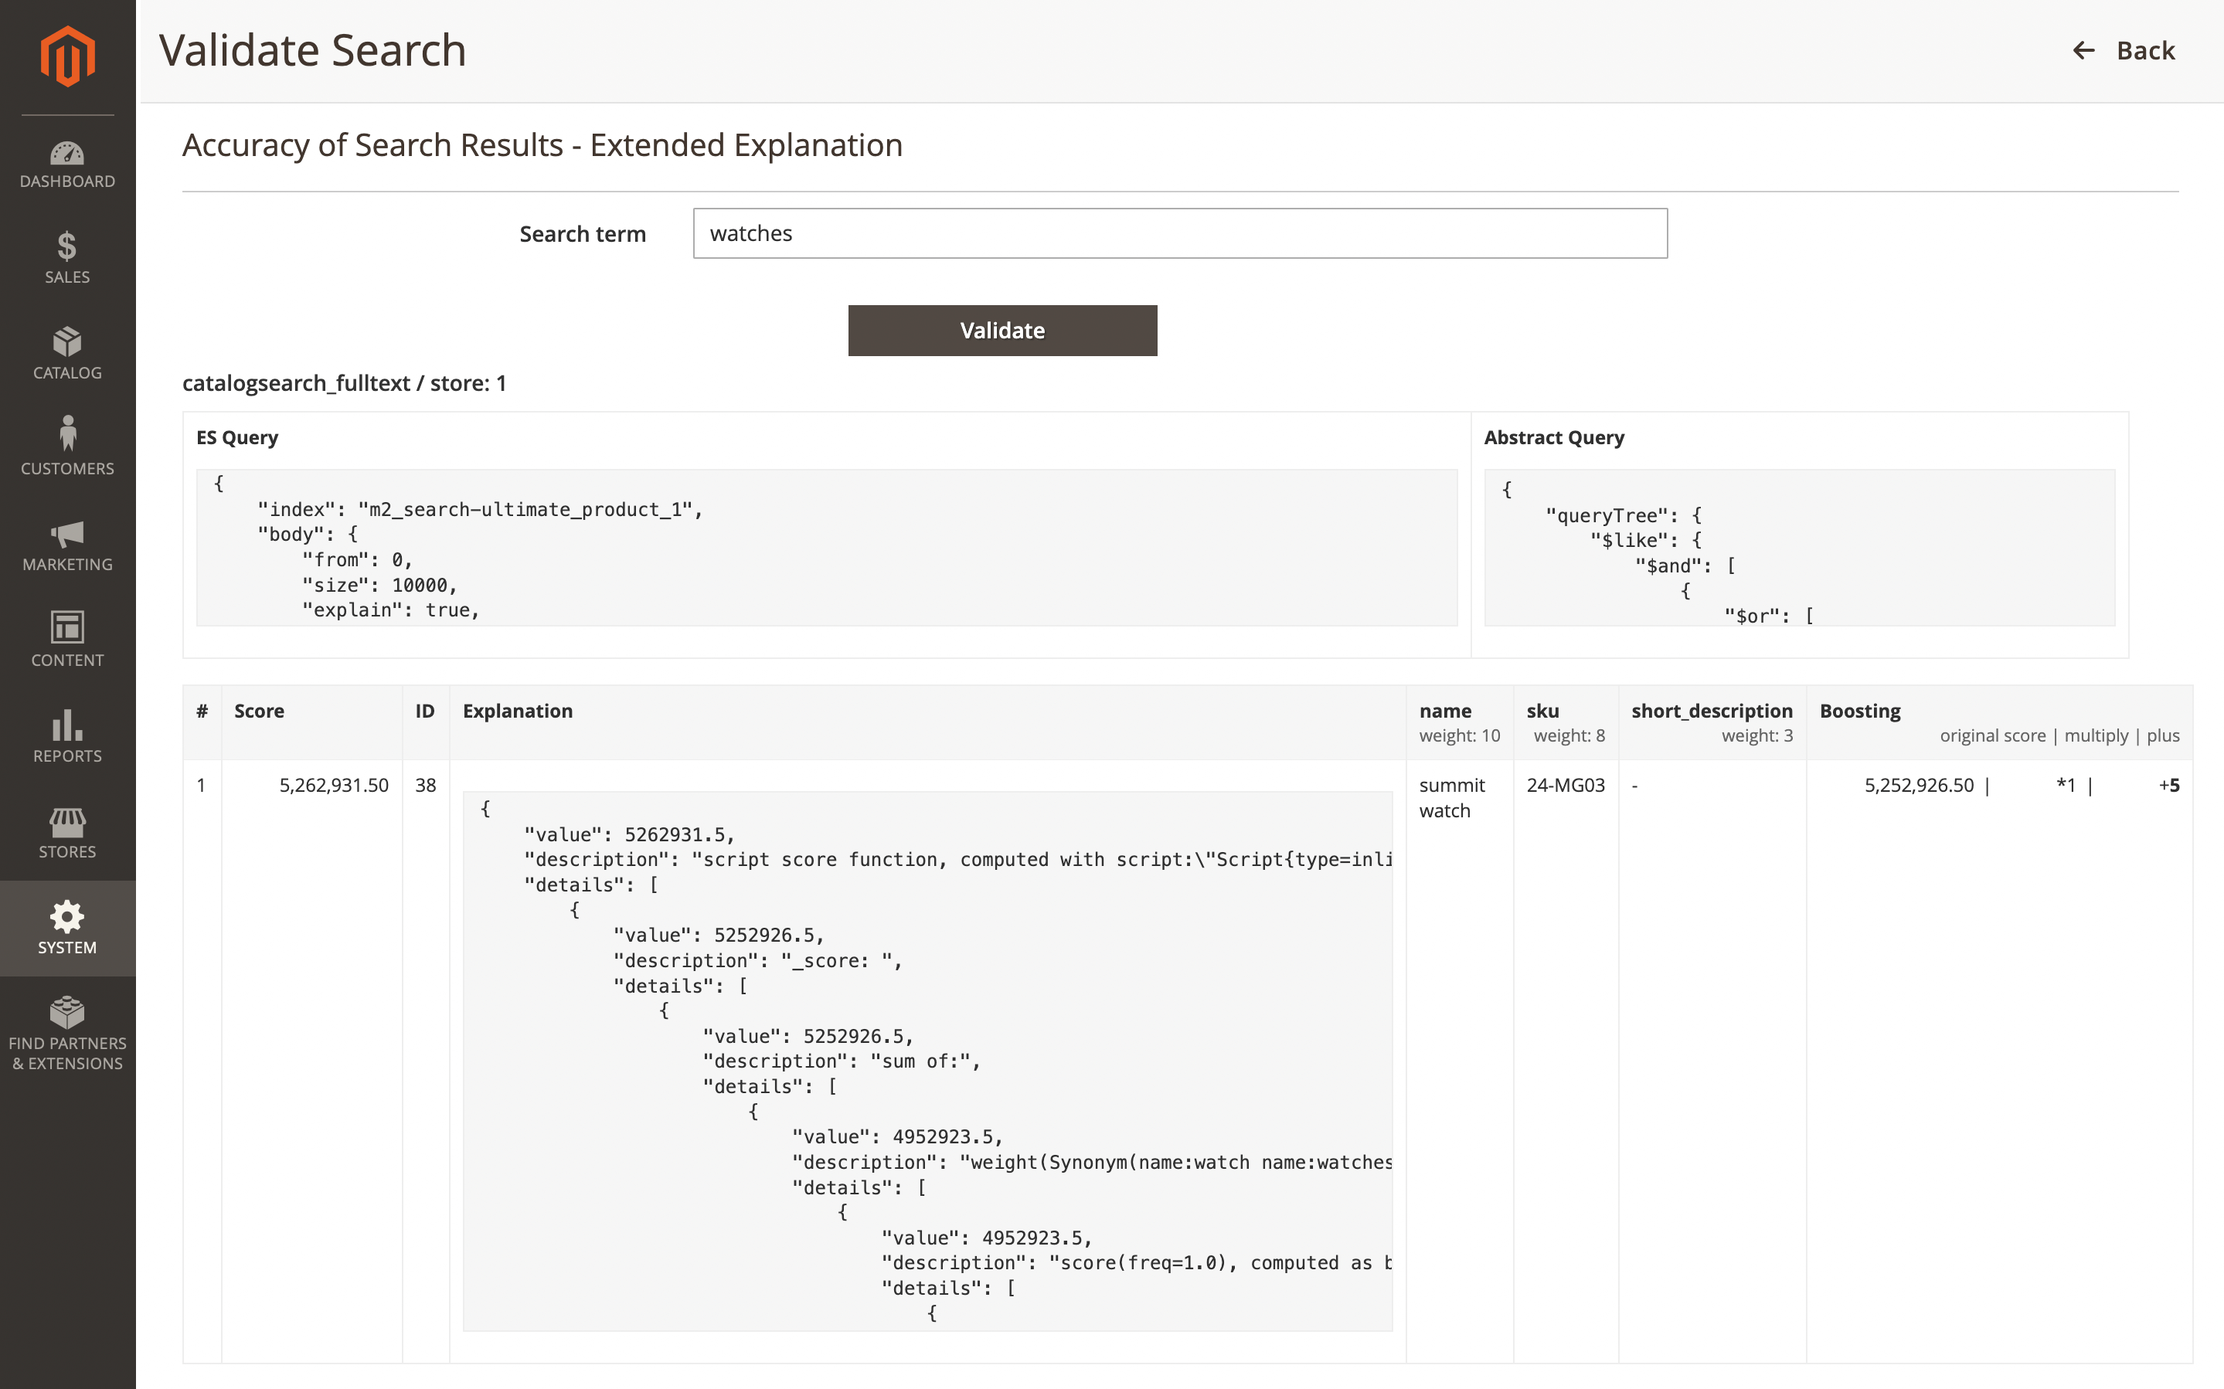Focus the Search term input field
2224x1389 pixels.
(x=1179, y=233)
